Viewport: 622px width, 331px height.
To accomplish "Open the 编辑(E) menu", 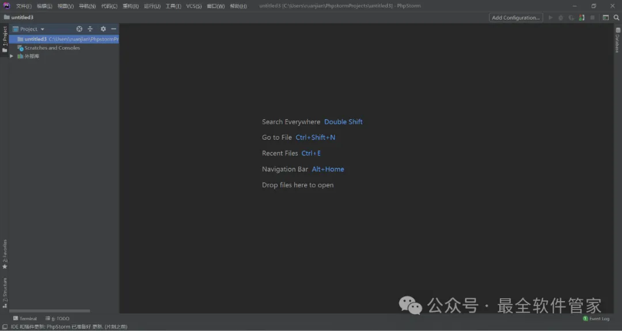I will pyautogui.click(x=44, y=6).
